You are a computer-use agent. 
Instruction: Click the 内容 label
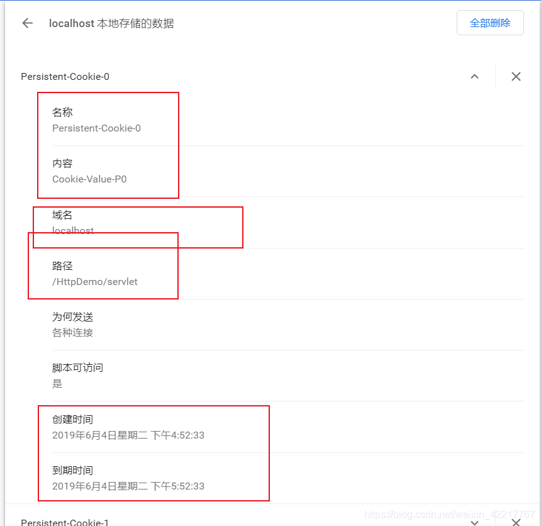(x=62, y=163)
